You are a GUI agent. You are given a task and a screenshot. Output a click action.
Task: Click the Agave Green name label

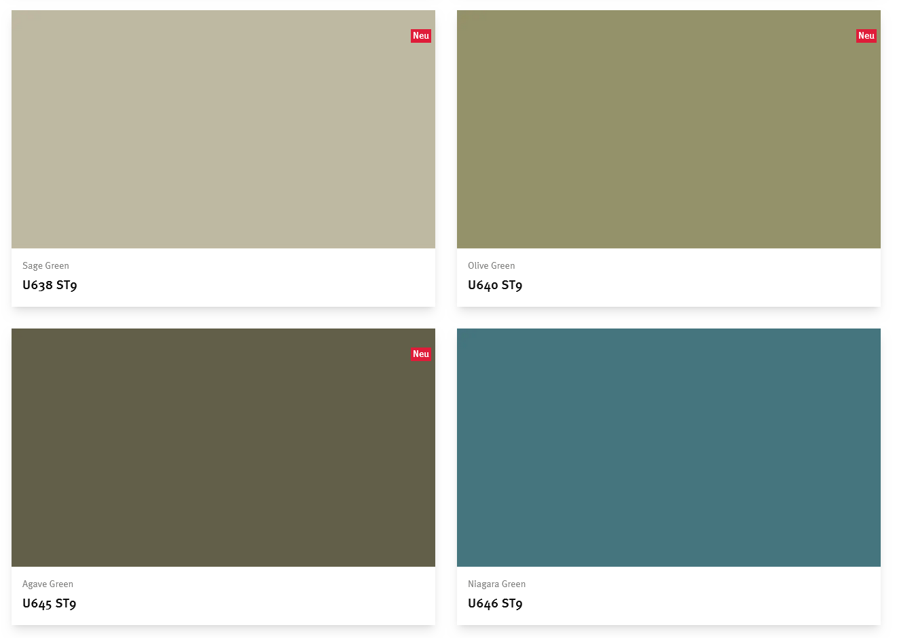pos(48,584)
